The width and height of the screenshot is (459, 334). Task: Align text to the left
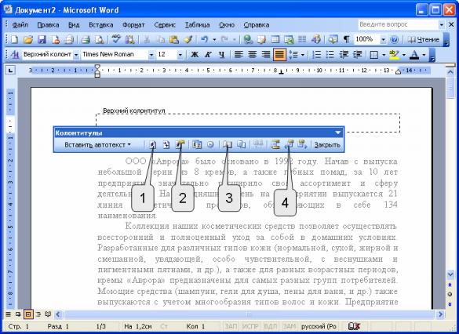coord(239,55)
